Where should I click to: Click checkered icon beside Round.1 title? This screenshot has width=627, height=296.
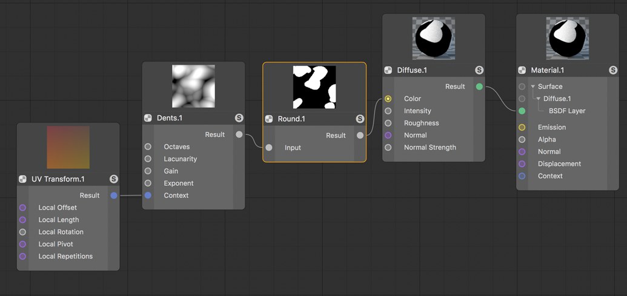click(x=269, y=119)
